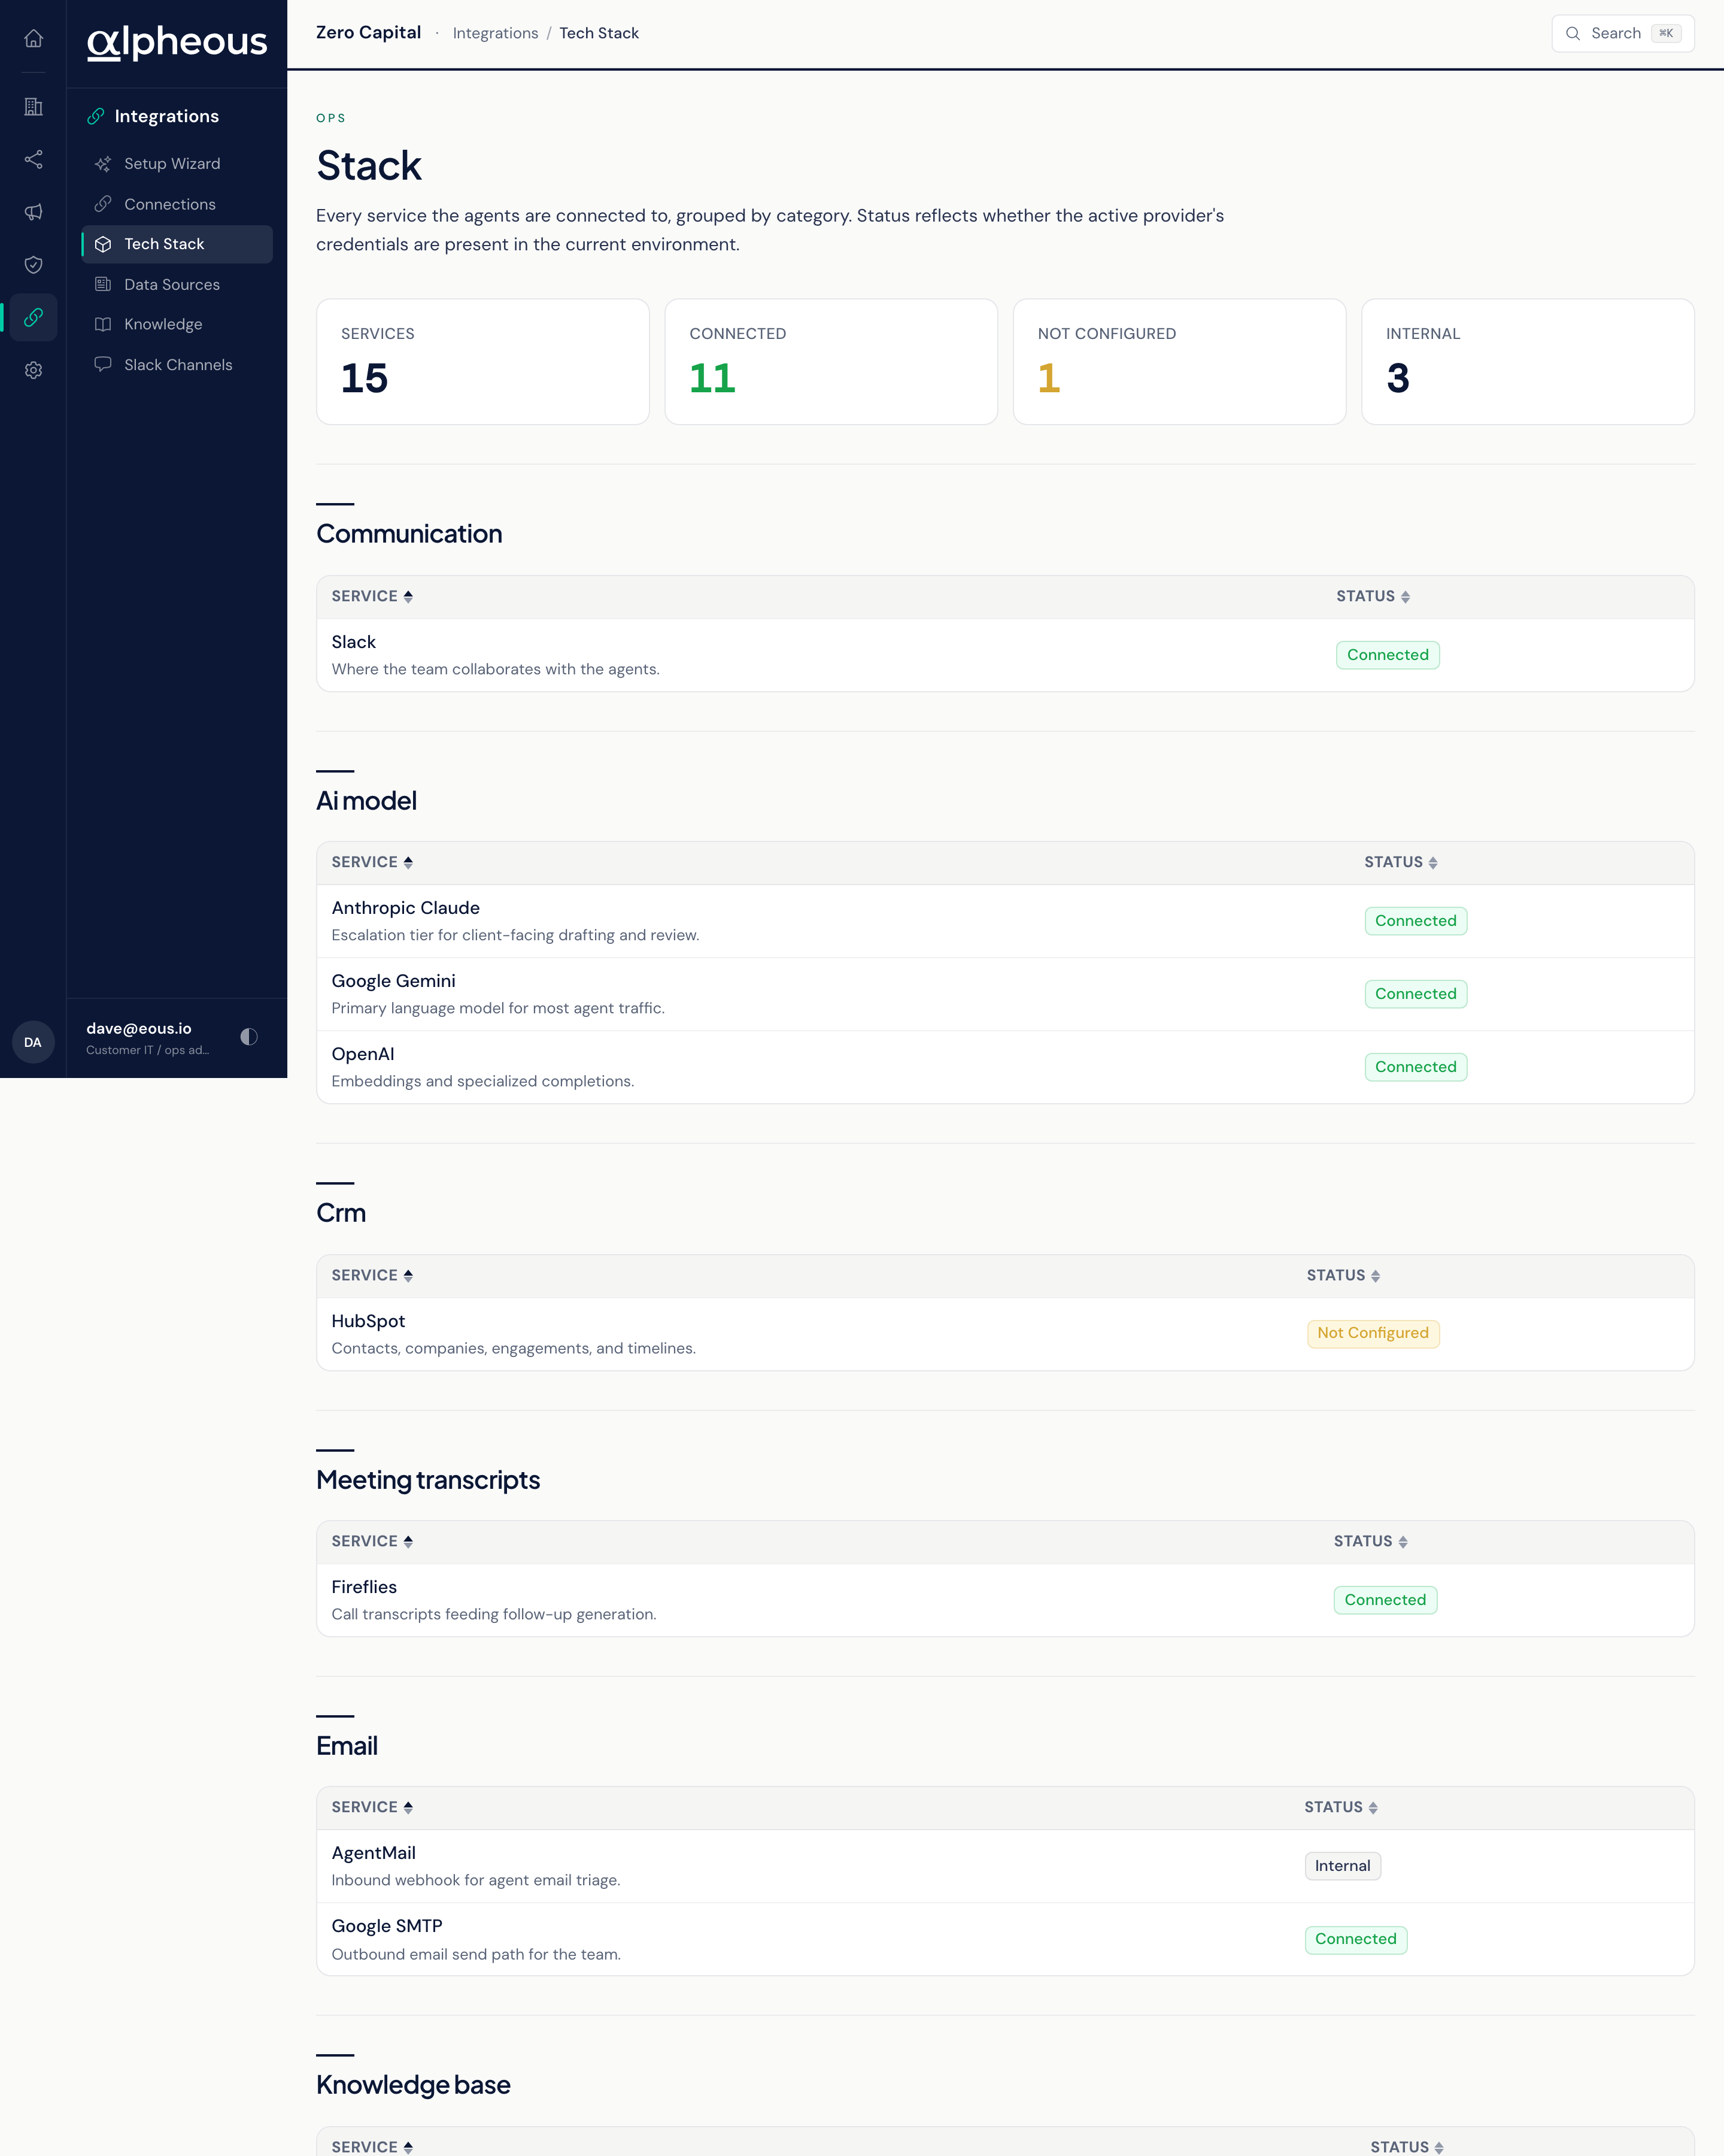Click Google SMTP Connected badge
The image size is (1724, 2156).
(x=1356, y=1939)
